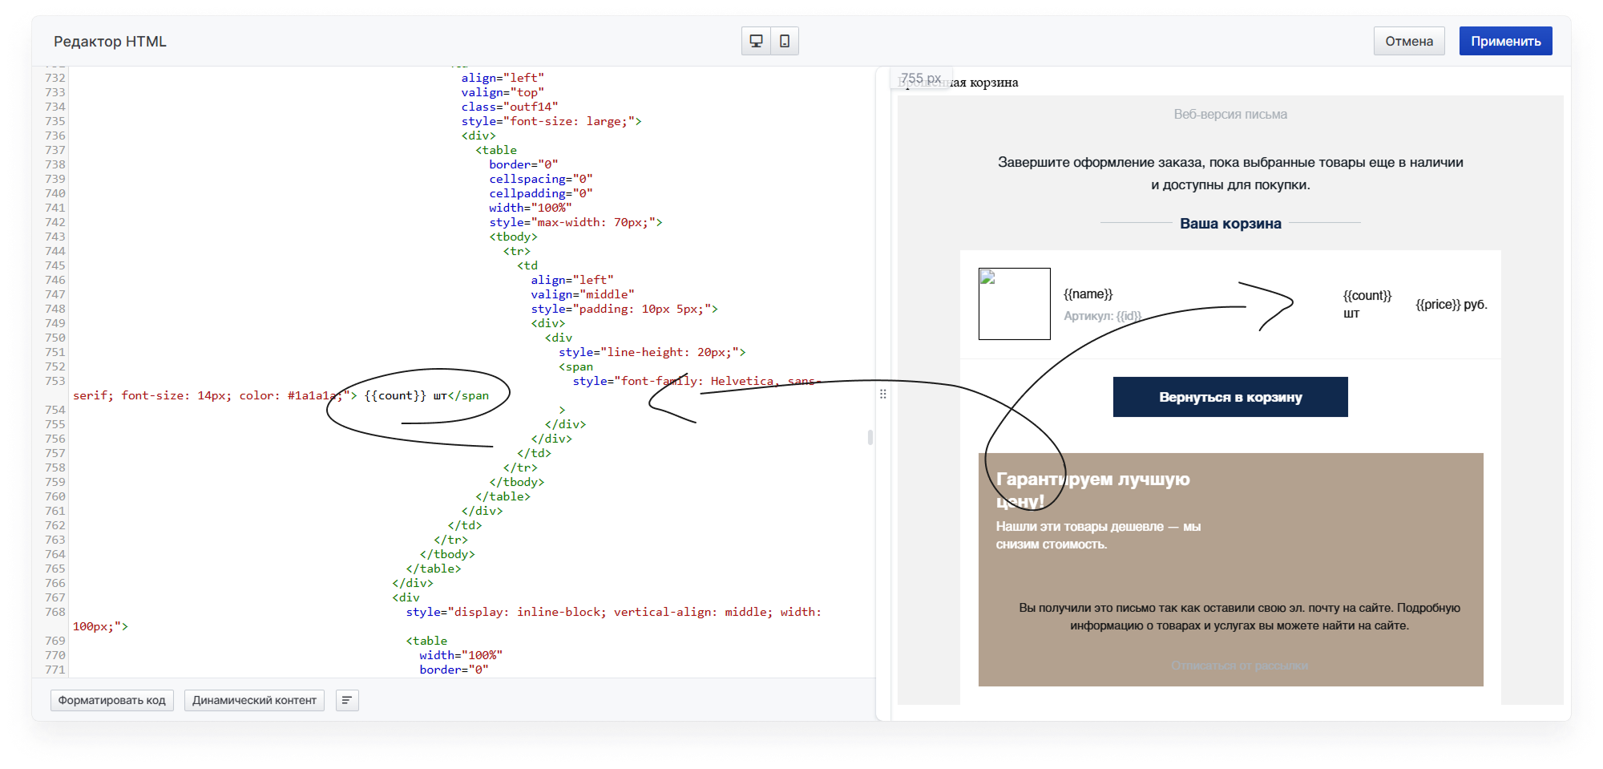Screen dimensions: 1603x769
Task: Click Вернуться в корзину button in preview
Action: pyautogui.click(x=1230, y=397)
